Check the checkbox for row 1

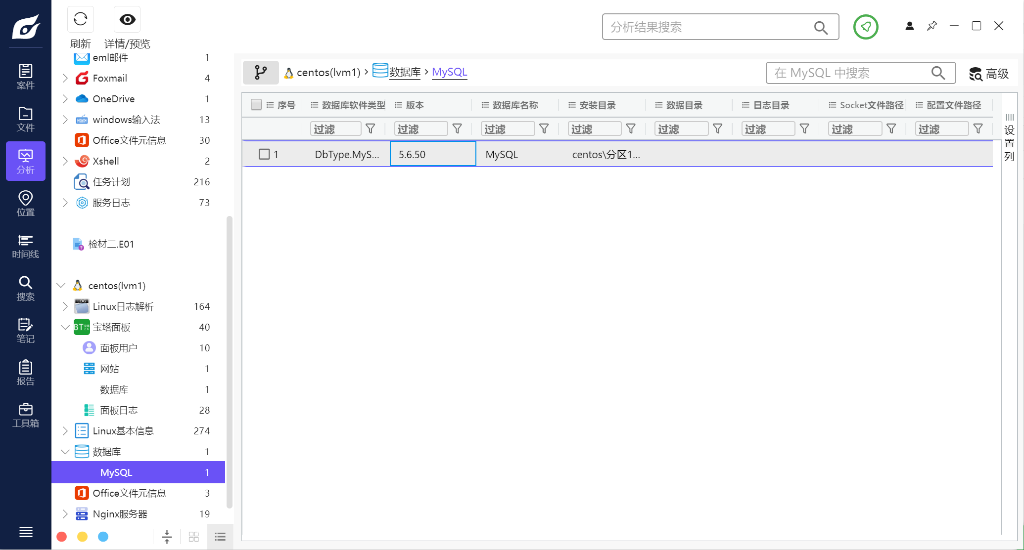[x=264, y=154]
